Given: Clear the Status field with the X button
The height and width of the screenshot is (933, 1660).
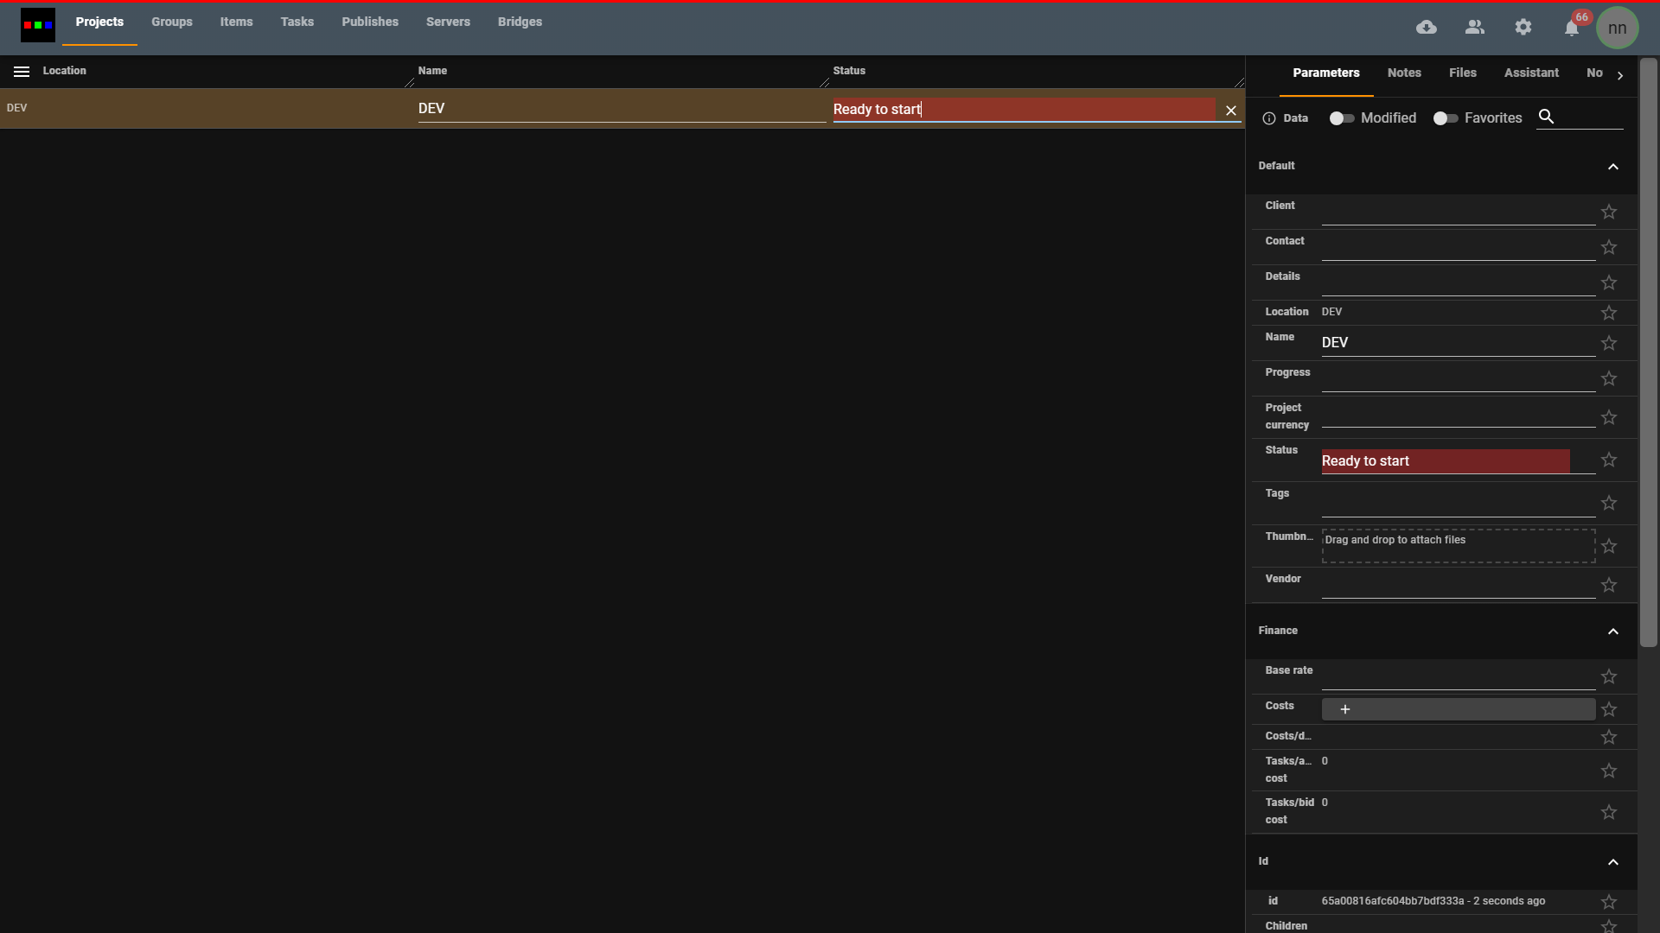Looking at the screenshot, I should point(1230,110).
